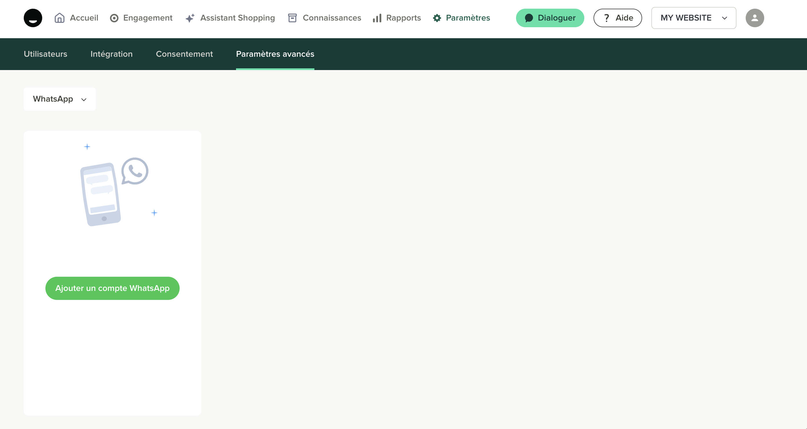Open the Consentement tab
Image resolution: width=807 pixels, height=429 pixels.
click(184, 54)
